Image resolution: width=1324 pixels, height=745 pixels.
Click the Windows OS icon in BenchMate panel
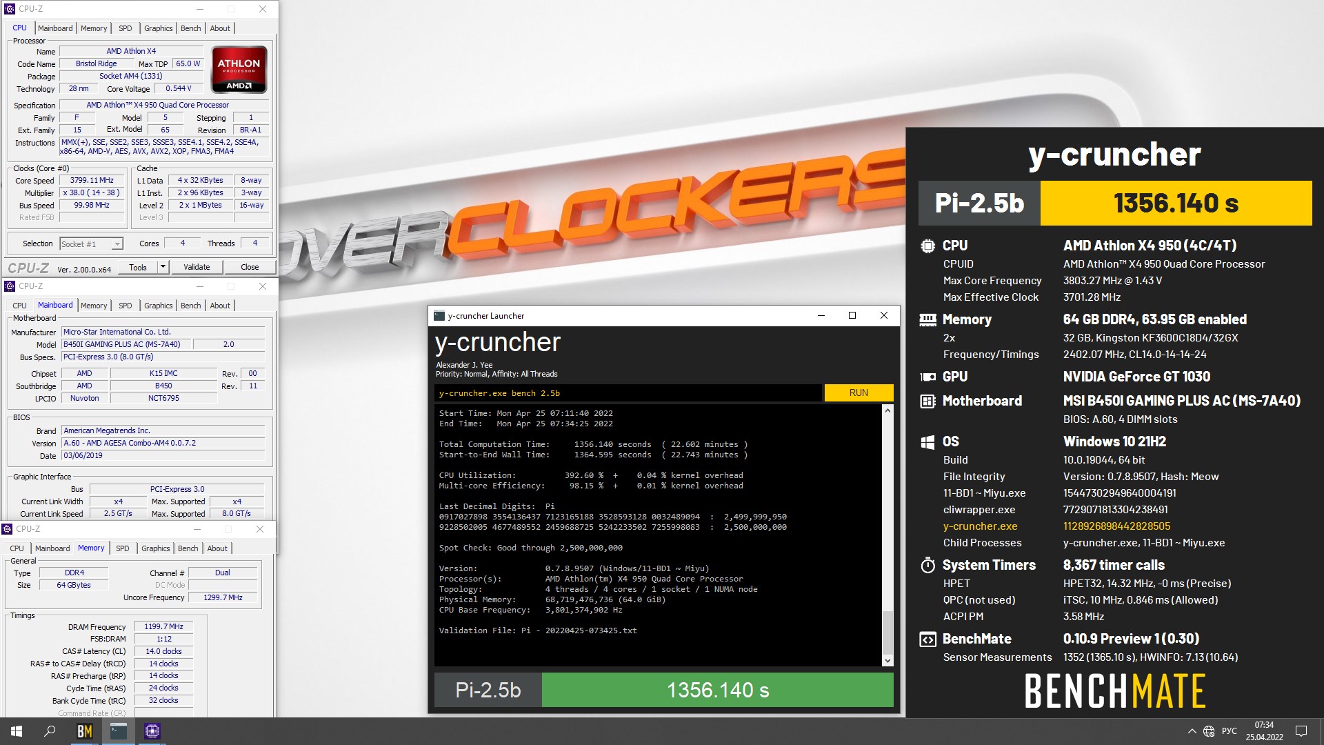[x=927, y=442]
